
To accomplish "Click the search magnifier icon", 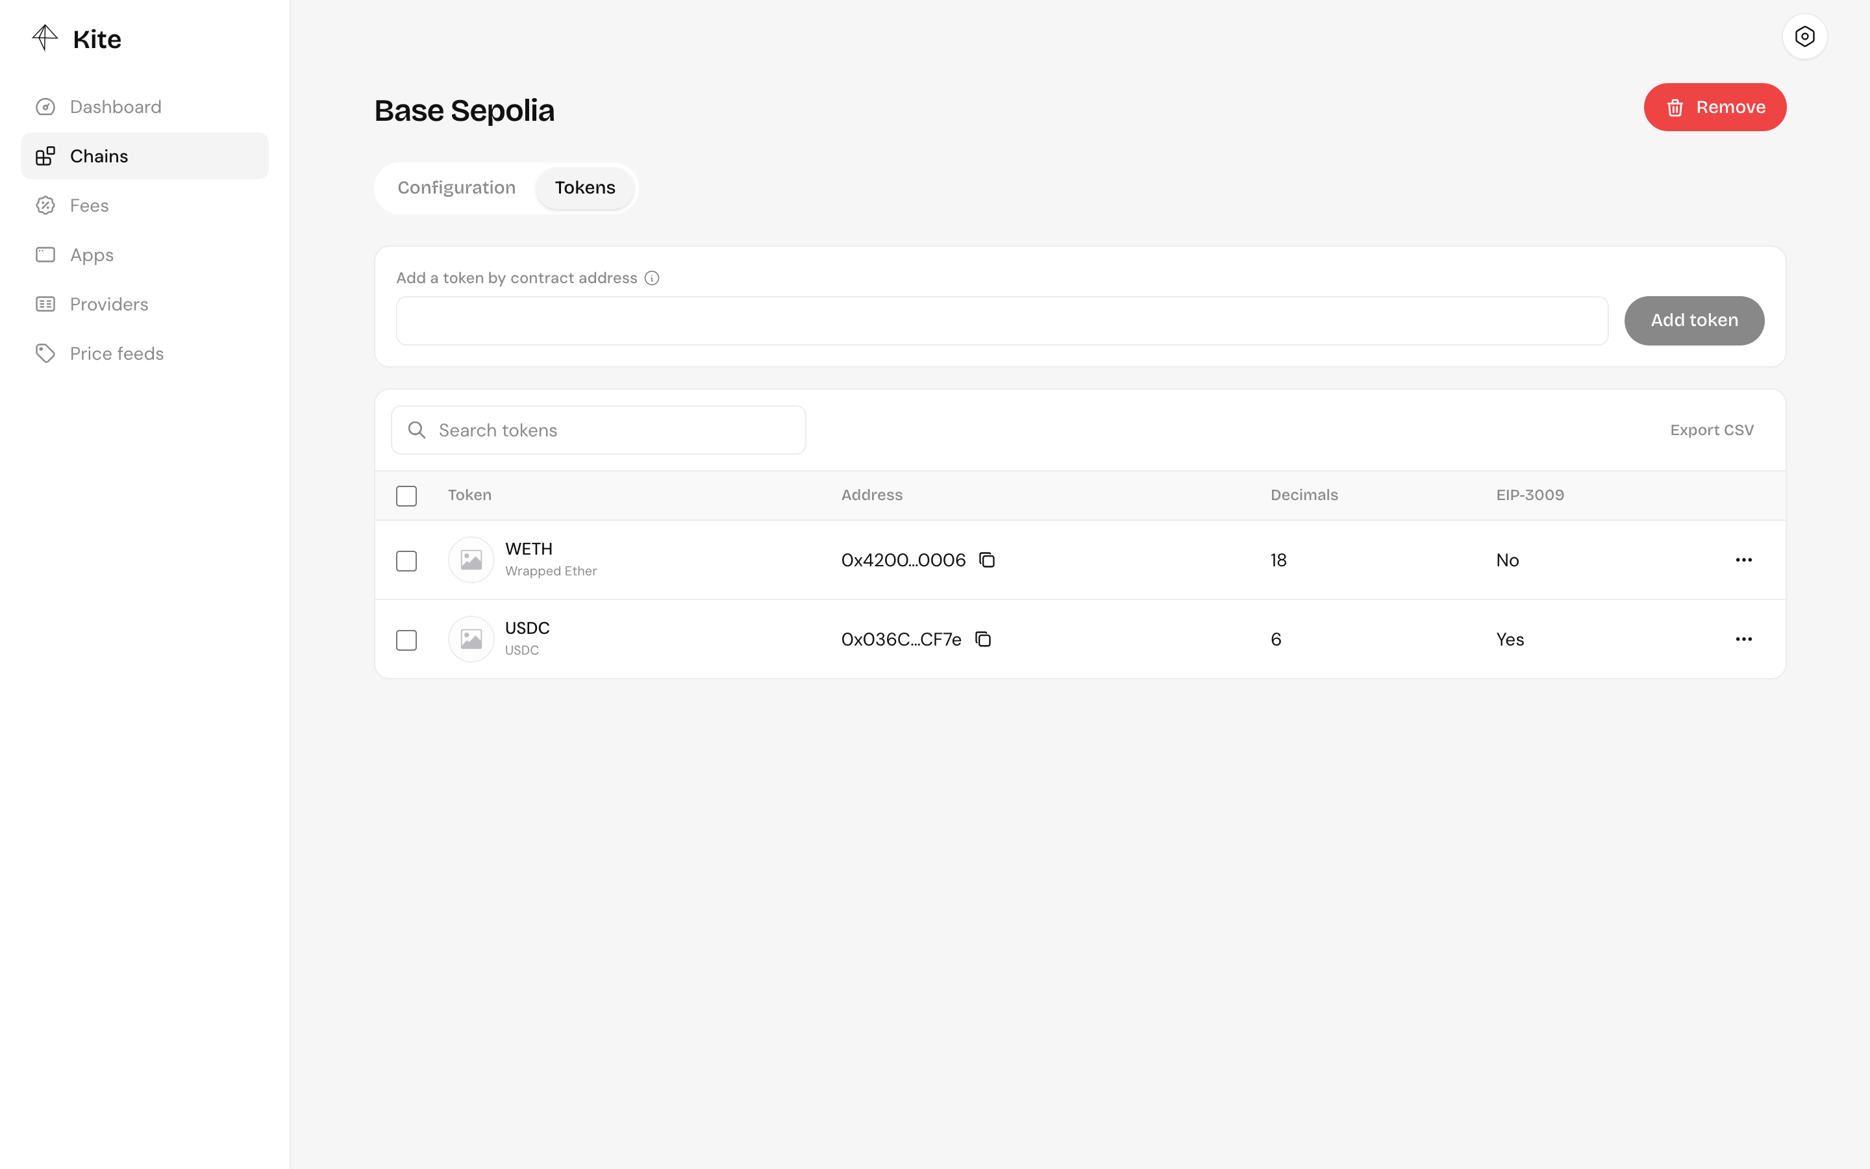I will [416, 430].
